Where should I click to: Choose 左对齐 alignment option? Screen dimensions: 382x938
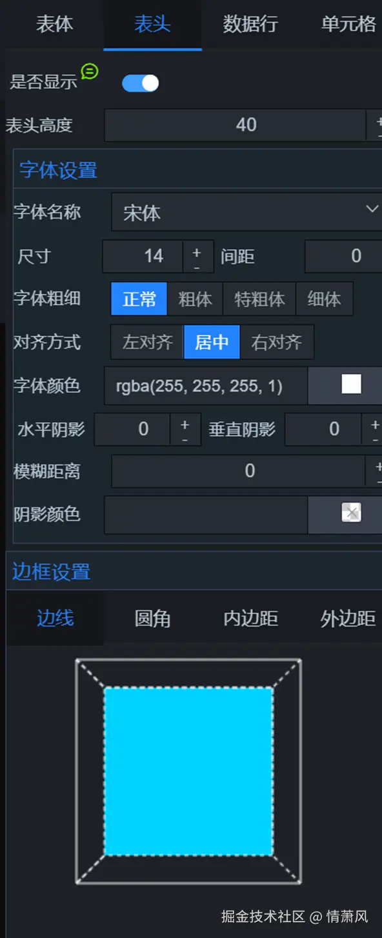coord(147,342)
